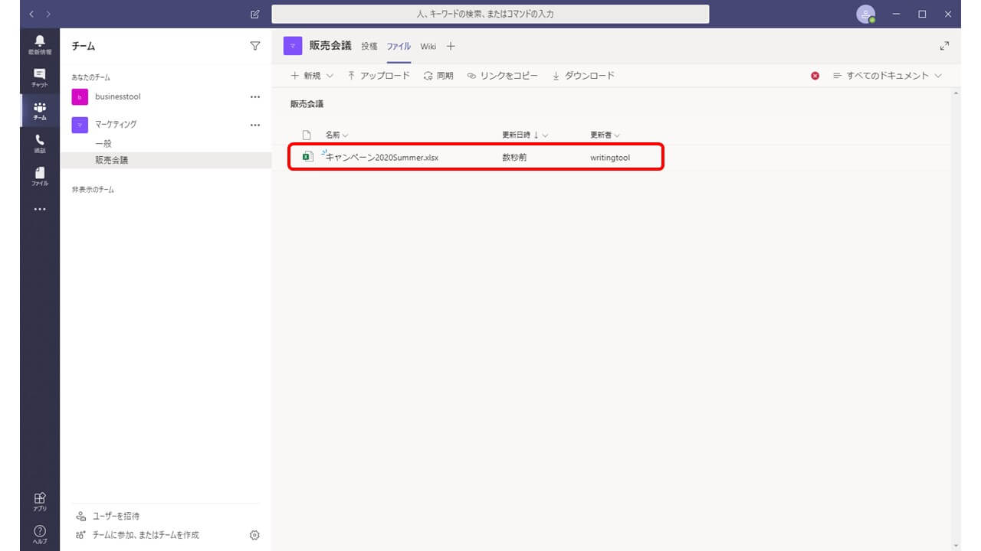
Task: Expand the 名前 column header menu
Action: coord(336,135)
